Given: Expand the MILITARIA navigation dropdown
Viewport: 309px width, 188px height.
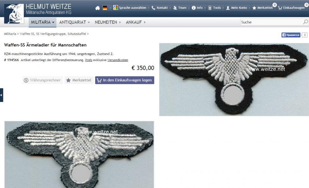Looking at the screenshot, I should point(43,22).
